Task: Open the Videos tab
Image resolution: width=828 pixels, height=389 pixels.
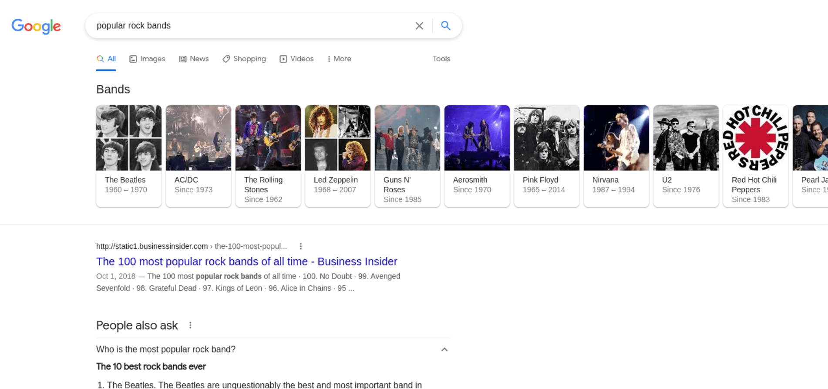Action: point(296,59)
